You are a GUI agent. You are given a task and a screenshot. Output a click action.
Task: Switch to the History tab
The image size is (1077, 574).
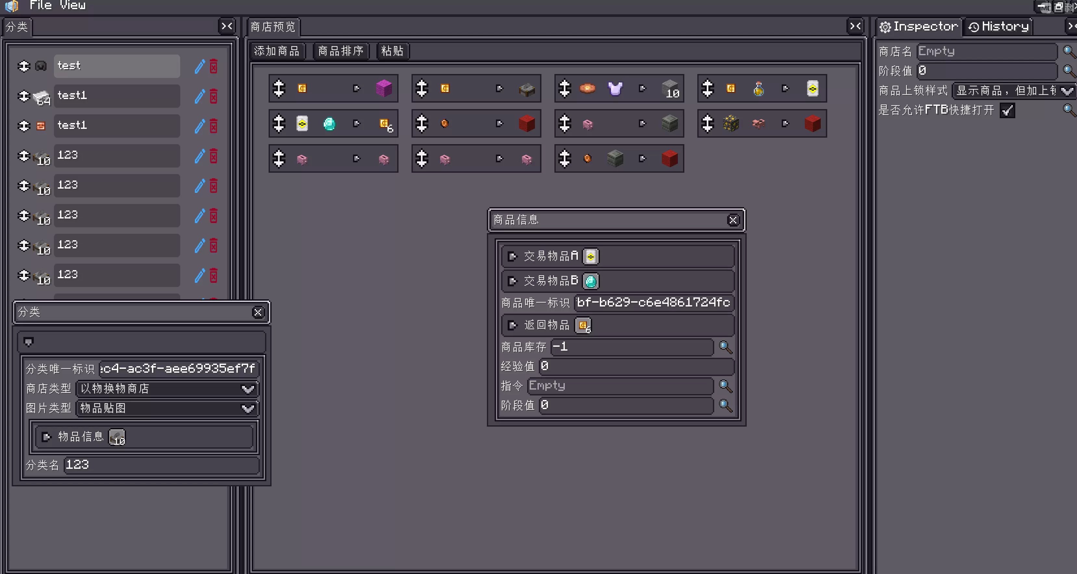[x=998, y=27]
